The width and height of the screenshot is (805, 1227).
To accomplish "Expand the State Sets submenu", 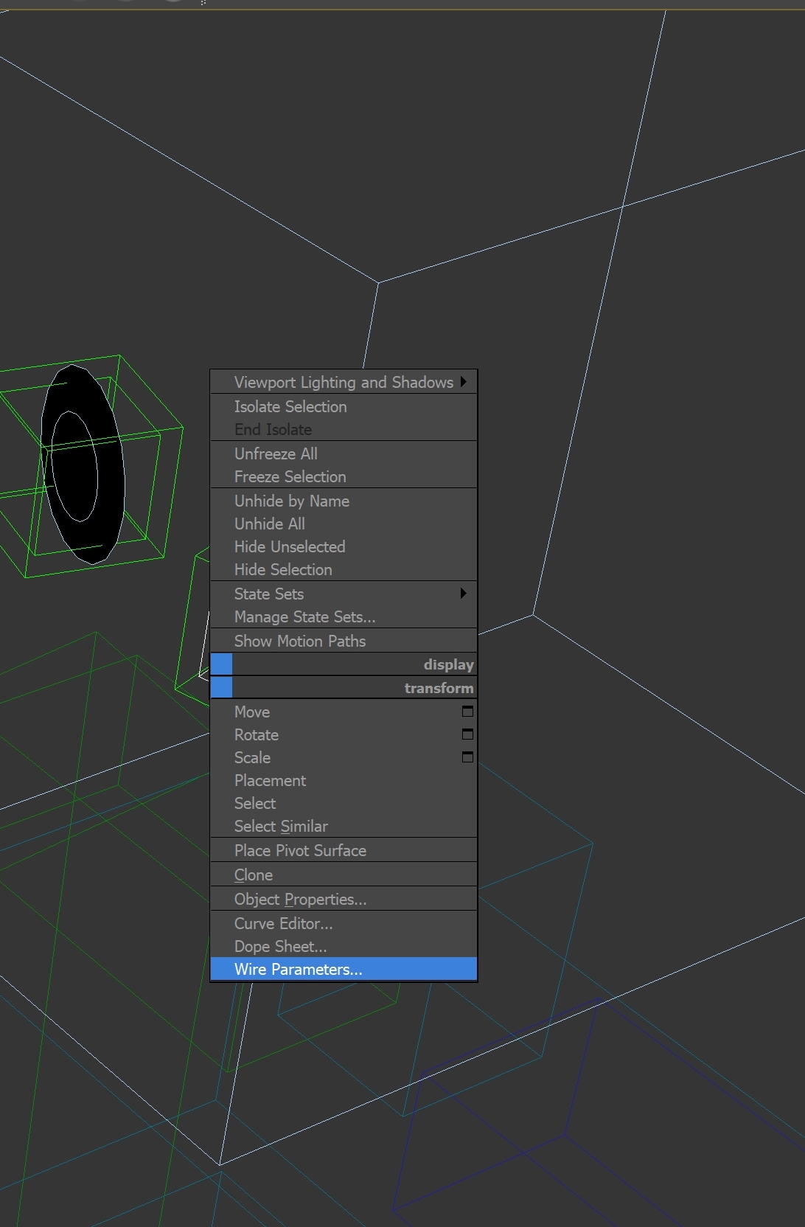I will coord(344,594).
